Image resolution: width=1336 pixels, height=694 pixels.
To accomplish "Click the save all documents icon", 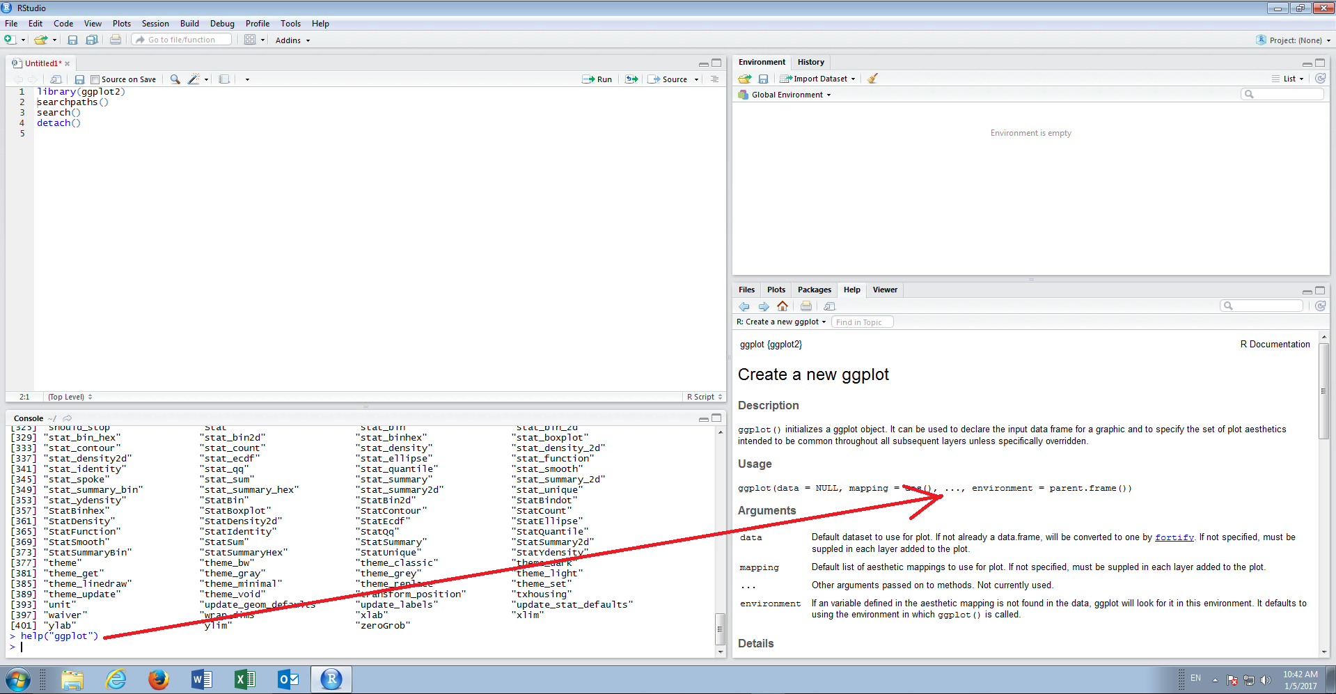I will click(x=92, y=40).
